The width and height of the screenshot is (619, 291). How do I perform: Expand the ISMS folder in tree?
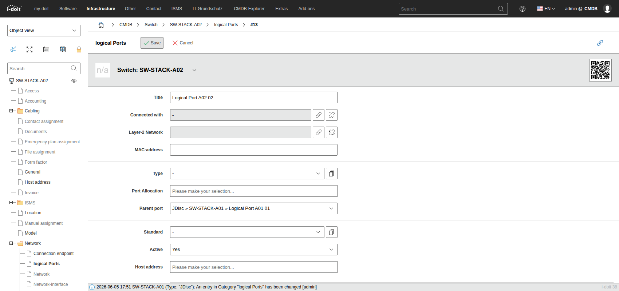click(x=11, y=203)
